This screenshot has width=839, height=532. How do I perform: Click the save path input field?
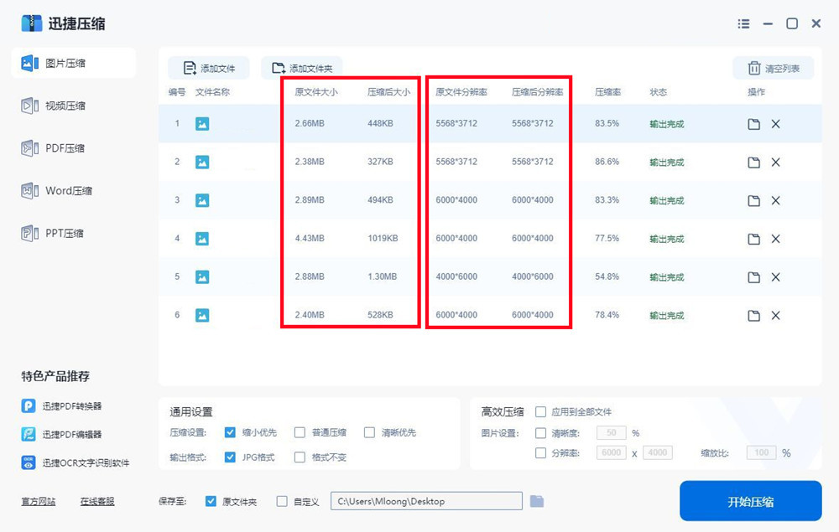[426, 501]
